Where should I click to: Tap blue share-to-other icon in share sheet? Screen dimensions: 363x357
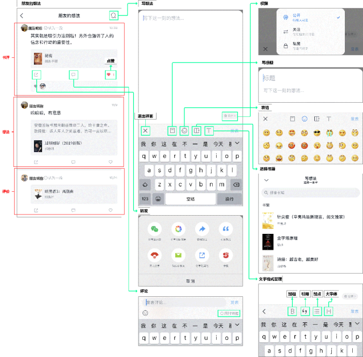tap(202, 255)
